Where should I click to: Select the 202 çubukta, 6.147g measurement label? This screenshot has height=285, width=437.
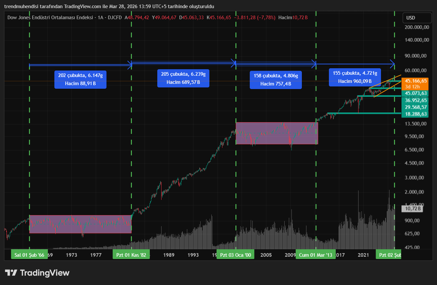(80, 79)
